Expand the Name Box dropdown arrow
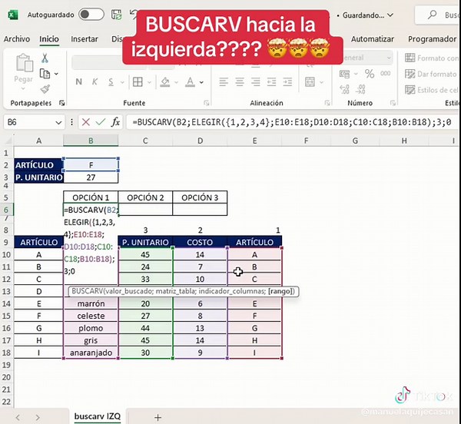Screen dimensions: 461x424 click(59, 122)
